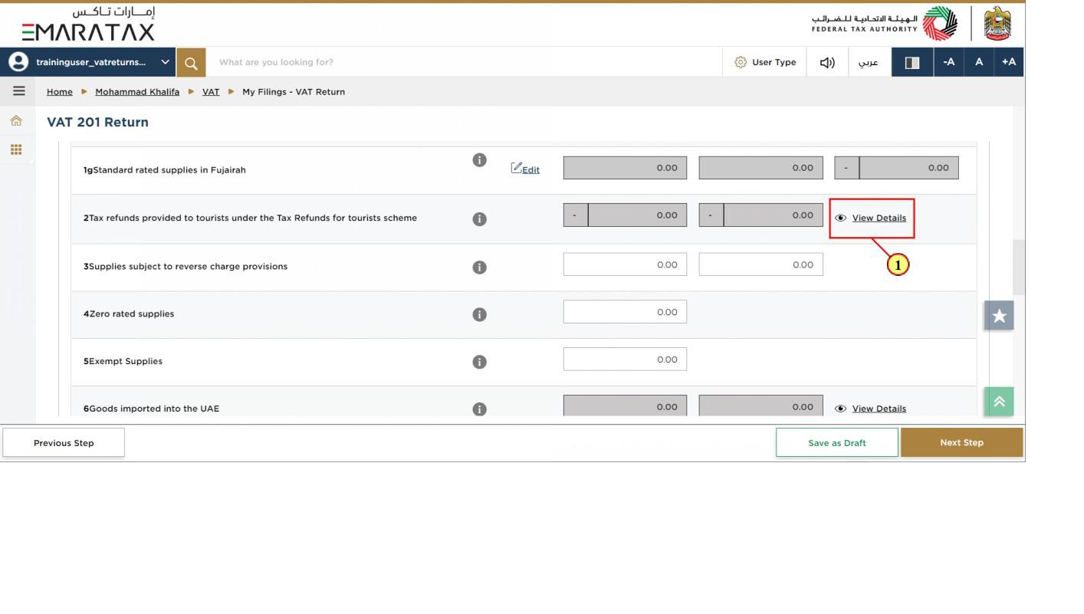Save the return as Draft
The height and width of the screenshot is (614, 1084).
pos(836,443)
